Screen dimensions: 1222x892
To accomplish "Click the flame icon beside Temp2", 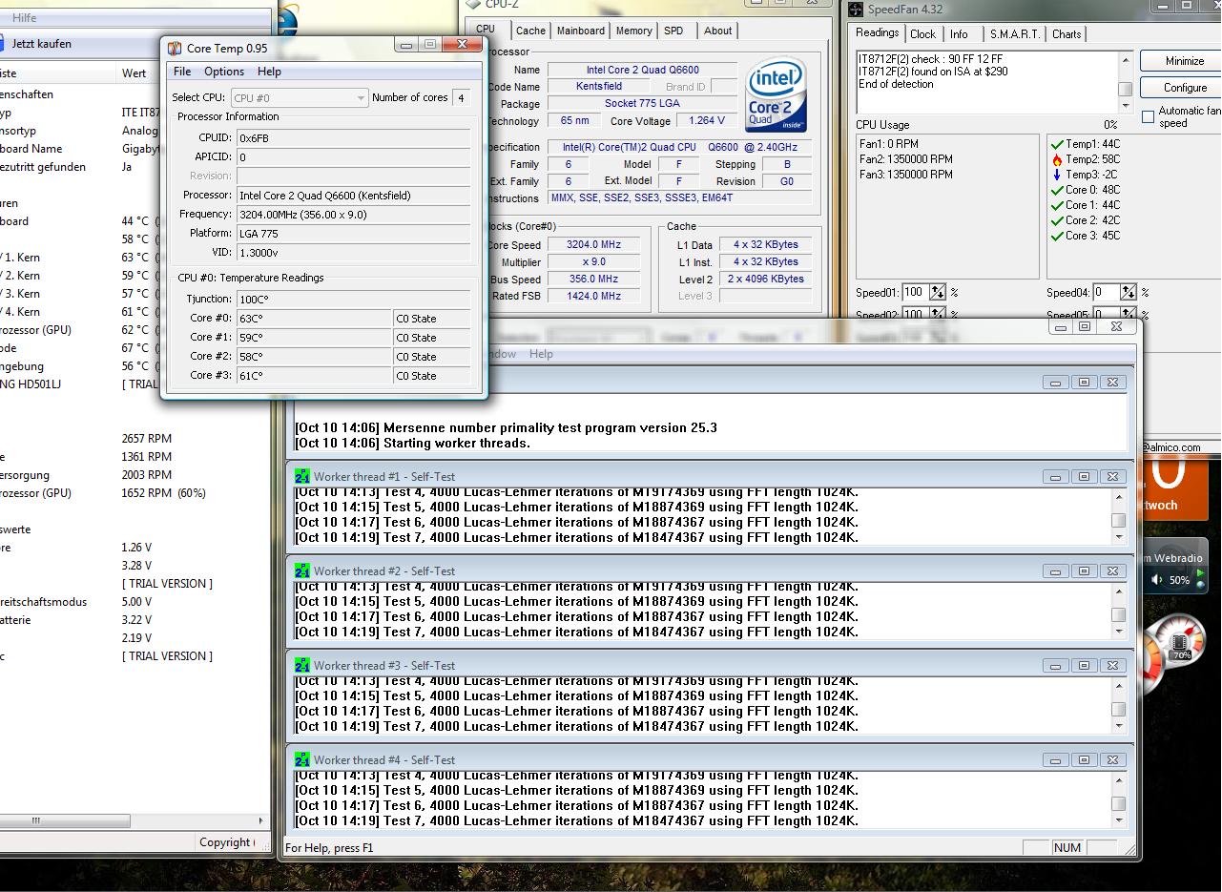I will (1057, 159).
